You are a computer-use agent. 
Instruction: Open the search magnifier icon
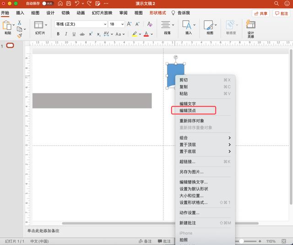click(277, 3)
